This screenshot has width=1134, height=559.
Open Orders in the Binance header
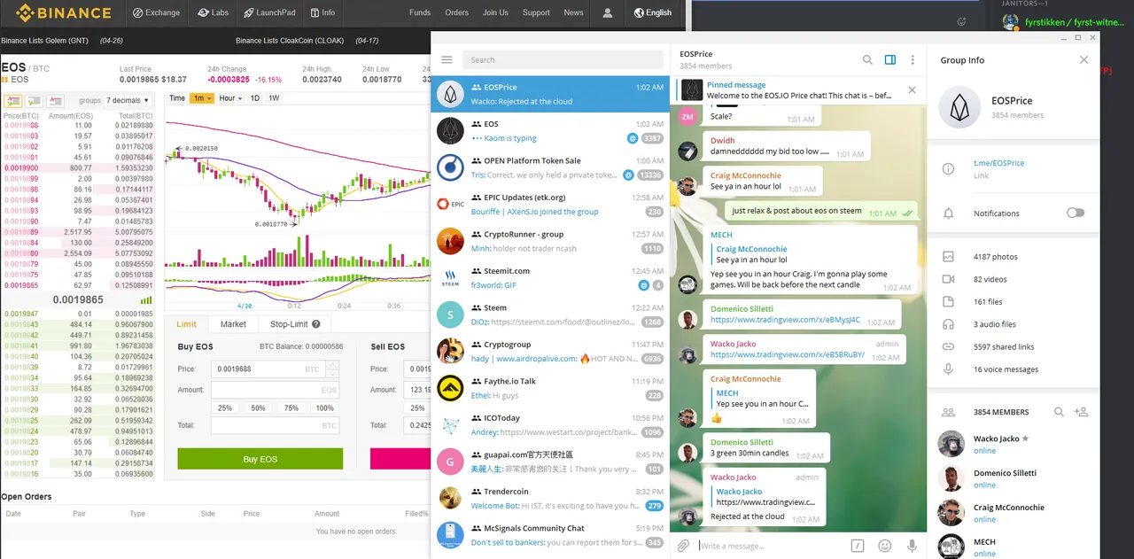[457, 13]
